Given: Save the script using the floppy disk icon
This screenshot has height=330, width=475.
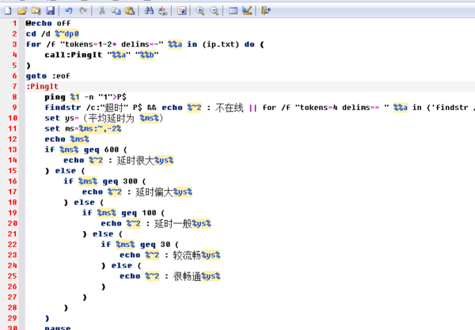Looking at the screenshot, I should point(50,11).
